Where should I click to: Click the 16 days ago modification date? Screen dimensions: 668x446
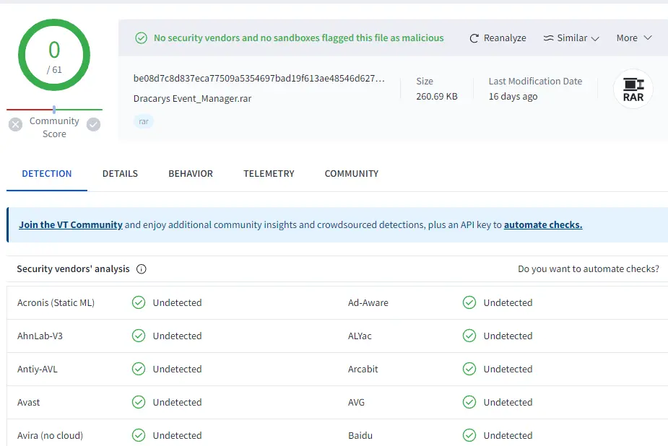coord(513,97)
